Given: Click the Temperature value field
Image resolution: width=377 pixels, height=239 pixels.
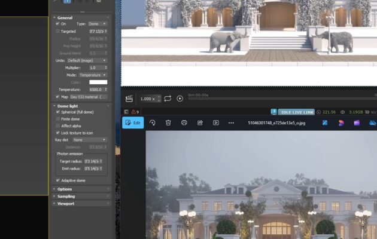Looking at the screenshot, I should tap(95, 89).
